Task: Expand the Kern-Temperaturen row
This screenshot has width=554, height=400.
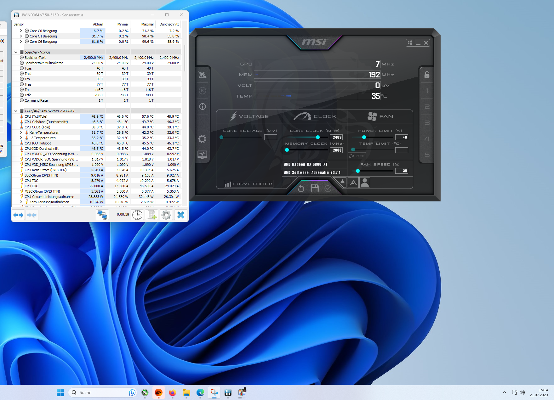Action: [x=21, y=132]
